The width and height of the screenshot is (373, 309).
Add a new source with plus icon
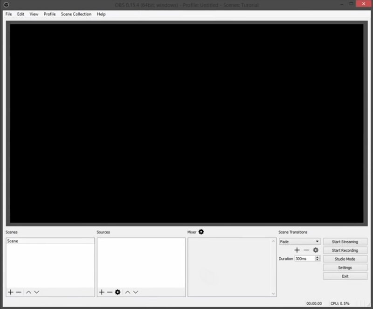pos(102,292)
